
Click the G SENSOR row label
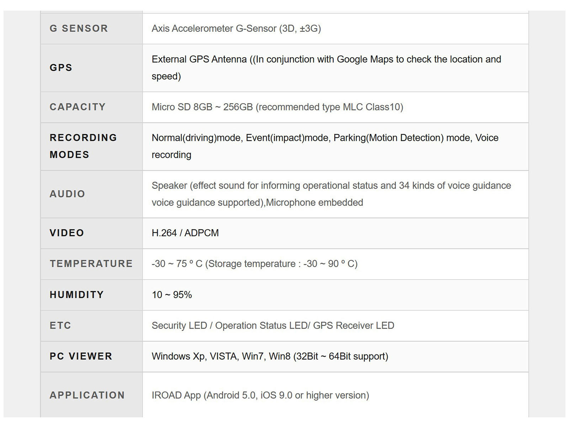pyautogui.click(x=79, y=28)
